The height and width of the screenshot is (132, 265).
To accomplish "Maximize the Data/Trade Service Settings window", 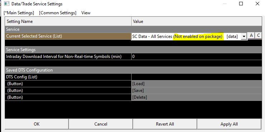I will pyautogui.click(x=241, y=4).
